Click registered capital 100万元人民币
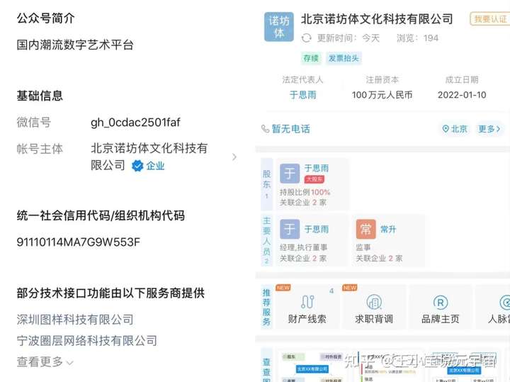The width and height of the screenshot is (510, 382). (382, 95)
